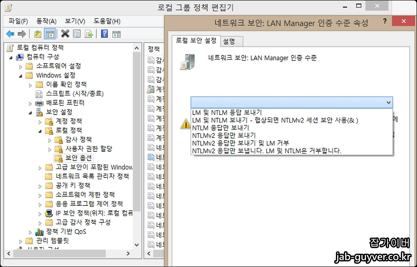Click the back navigation arrow
The width and height of the screenshot is (417, 267).
[x=10, y=34]
